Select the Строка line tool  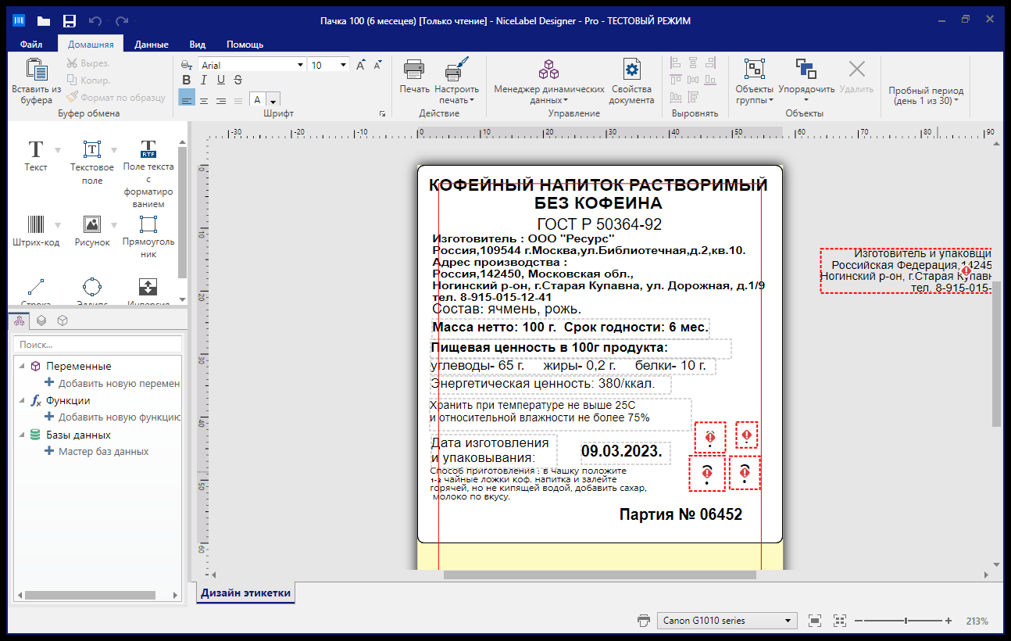(x=36, y=290)
